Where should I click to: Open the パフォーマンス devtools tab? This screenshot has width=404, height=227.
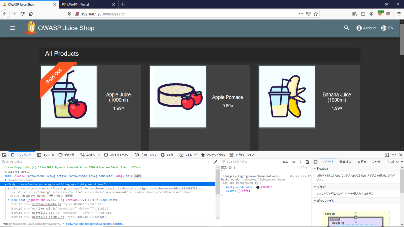coord(145,155)
